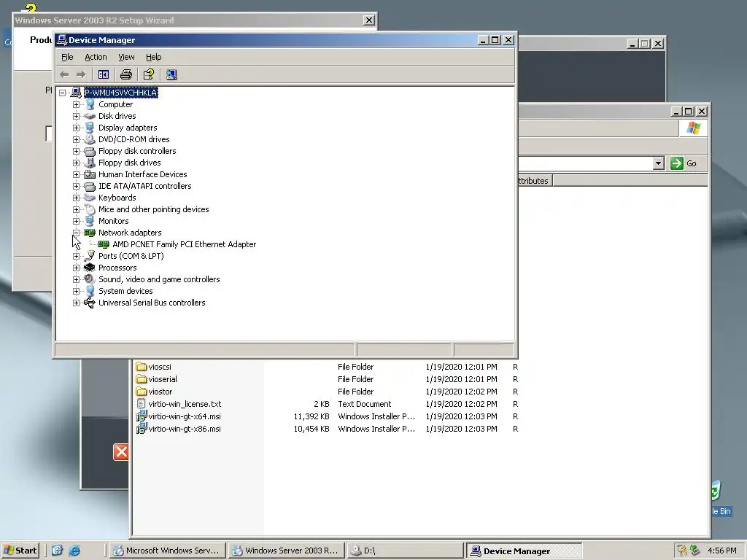Image resolution: width=747 pixels, height=560 pixels.
Task: Switch to Windows Server 2003 R... taskbar button
Action: point(285,551)
